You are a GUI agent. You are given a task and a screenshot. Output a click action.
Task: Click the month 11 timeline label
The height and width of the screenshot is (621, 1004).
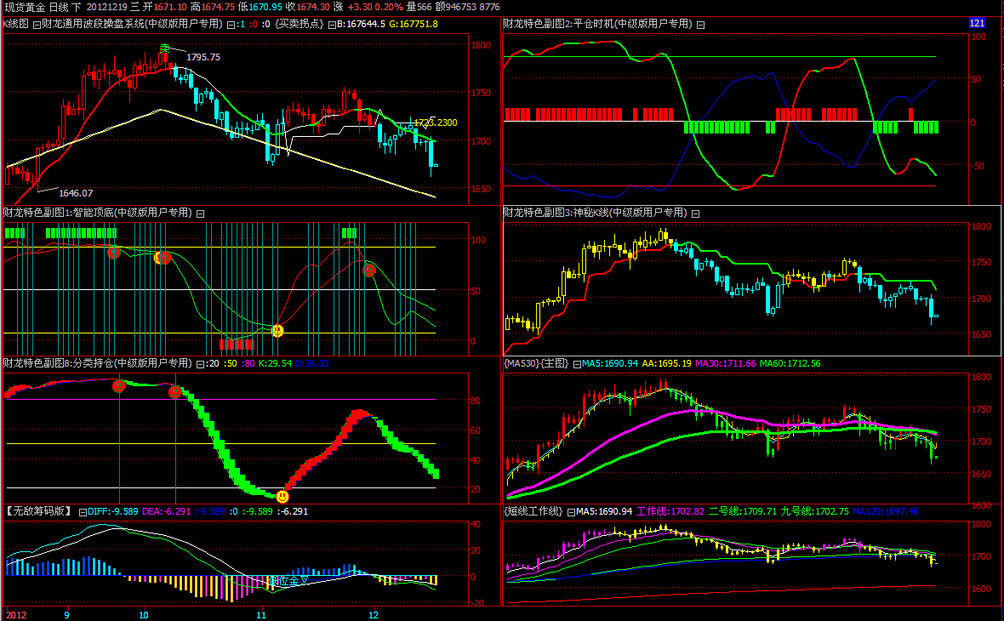click(x=262, y=614)
